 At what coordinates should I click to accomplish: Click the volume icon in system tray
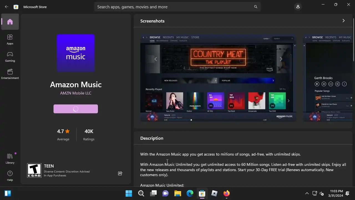click(322, 193)
